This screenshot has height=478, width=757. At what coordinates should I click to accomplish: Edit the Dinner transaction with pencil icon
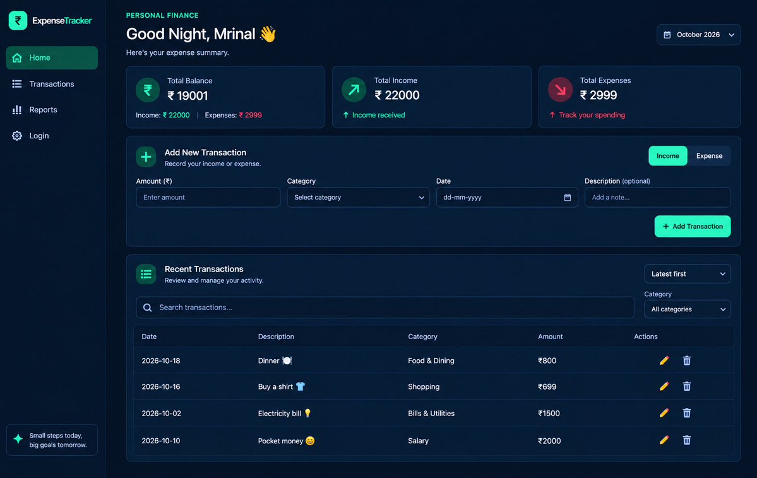coord(664,361)
